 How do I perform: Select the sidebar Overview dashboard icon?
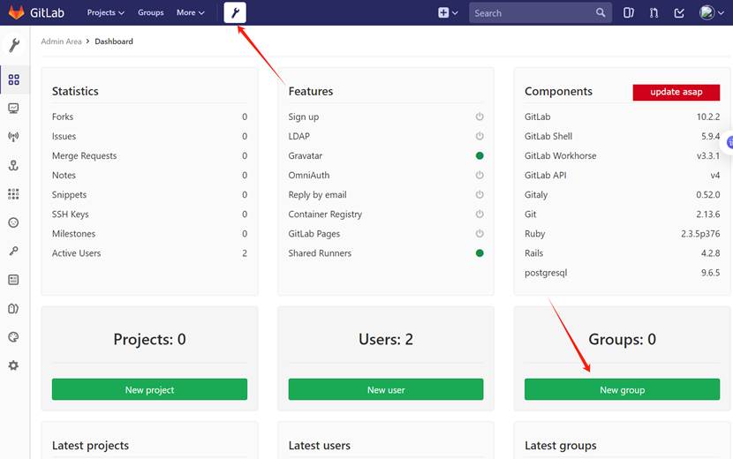tap(13, 79)
